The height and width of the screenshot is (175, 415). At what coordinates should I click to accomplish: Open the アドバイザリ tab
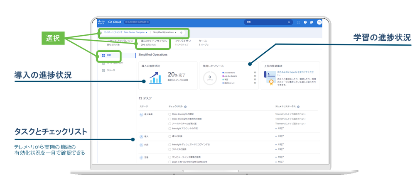click(183, 43)
